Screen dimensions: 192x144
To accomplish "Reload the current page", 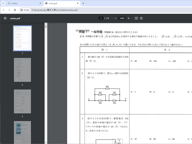I will (x=15, y=10).
